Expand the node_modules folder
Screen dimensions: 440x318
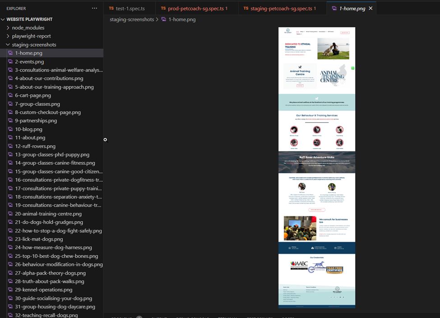tap(8, 28)
